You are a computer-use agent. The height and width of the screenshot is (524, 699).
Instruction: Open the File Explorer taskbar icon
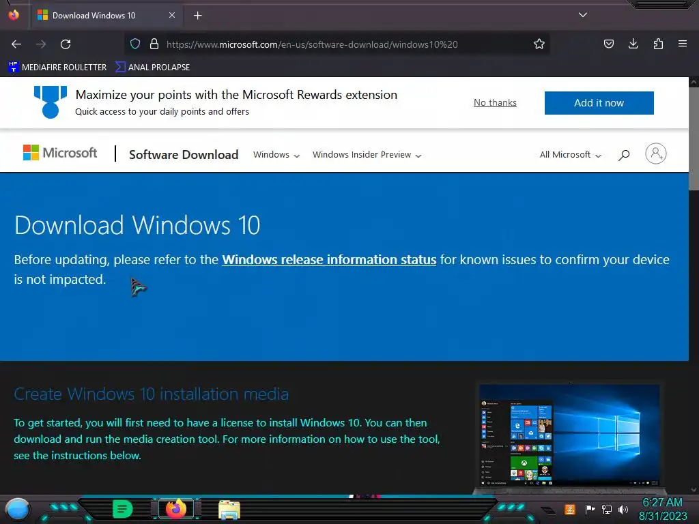click(229, 510)
